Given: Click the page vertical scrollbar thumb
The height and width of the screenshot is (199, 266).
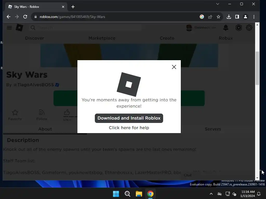Looking at the screenshot, I should [257, 68].
